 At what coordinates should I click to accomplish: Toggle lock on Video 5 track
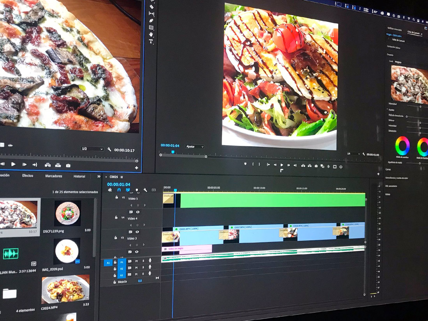[x=116, y=197]
